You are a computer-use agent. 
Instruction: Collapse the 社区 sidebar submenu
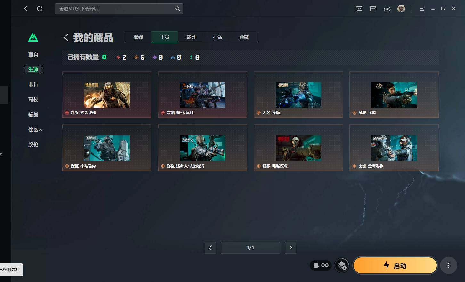tap(35, 129)
